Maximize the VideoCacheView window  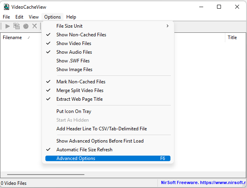pyautogui.click(x=219, y=7)
